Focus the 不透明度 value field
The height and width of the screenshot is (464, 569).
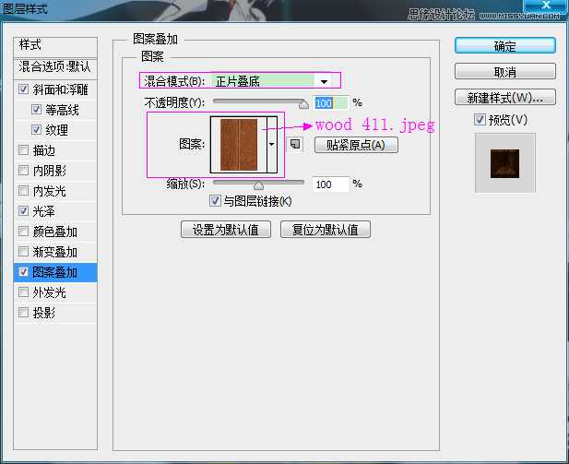331,103
